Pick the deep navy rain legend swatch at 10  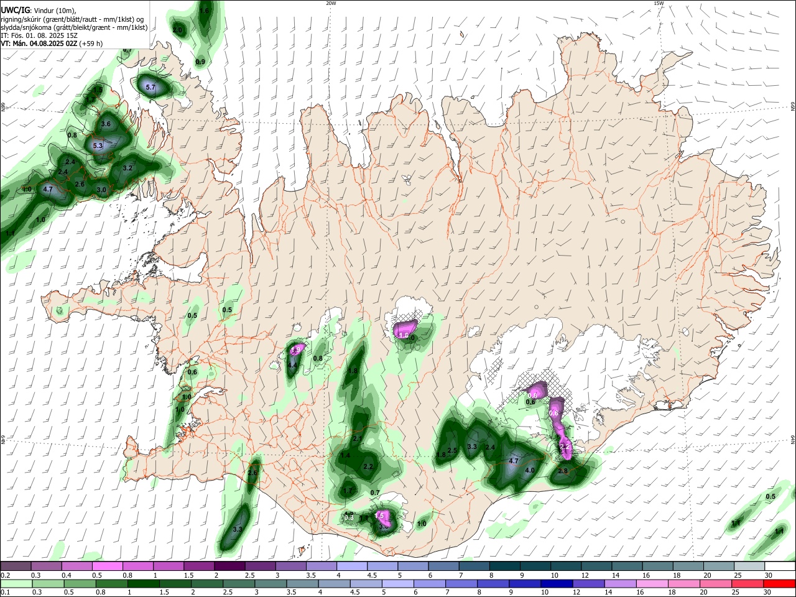[x=557, y=584]
